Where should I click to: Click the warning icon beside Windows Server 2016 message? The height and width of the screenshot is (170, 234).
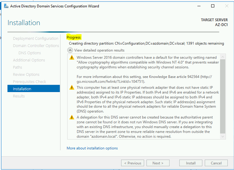pos(72,57)
